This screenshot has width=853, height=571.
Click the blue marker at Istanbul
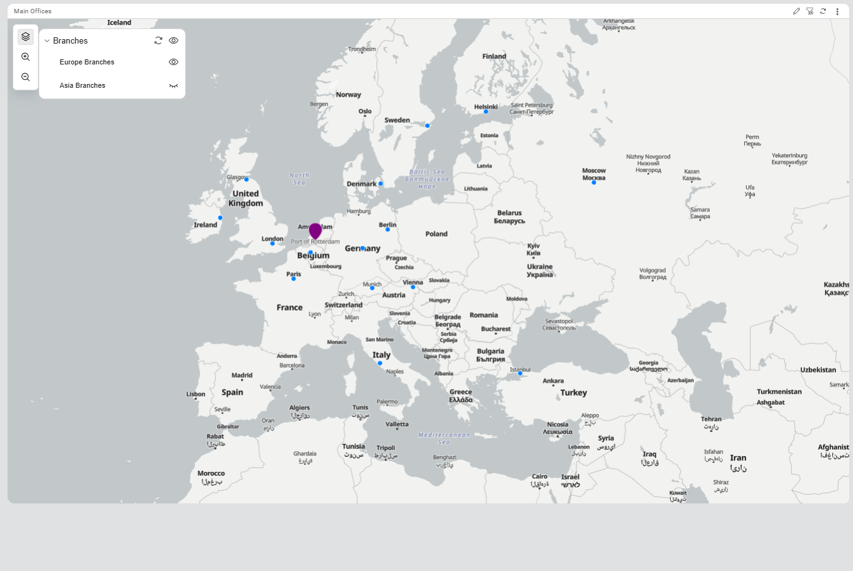[520, 373]
